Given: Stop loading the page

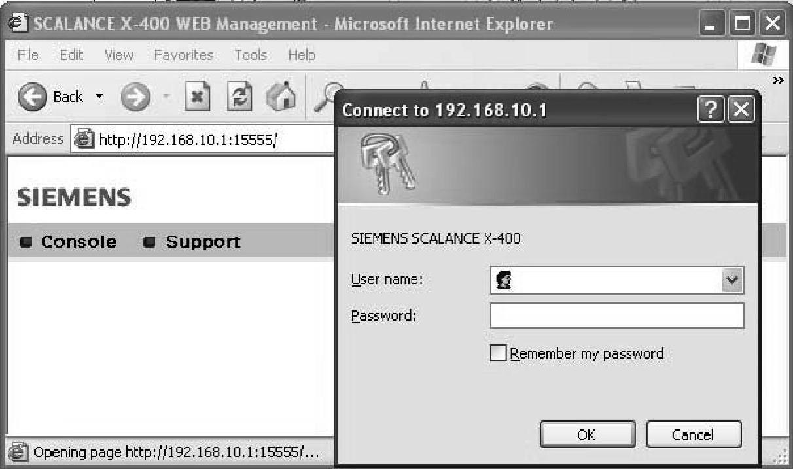Looking at the screenshot, I should (x=198, y=97).
